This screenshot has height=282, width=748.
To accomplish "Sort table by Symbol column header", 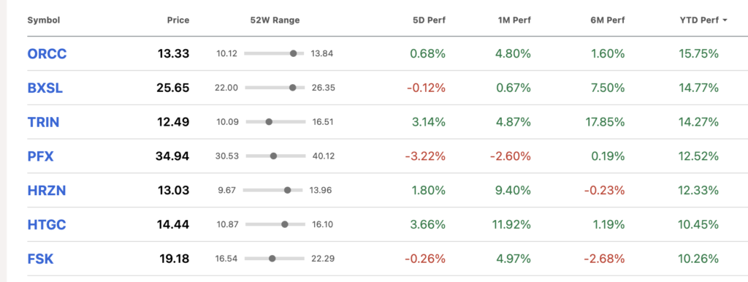I will tap(43, 20).
